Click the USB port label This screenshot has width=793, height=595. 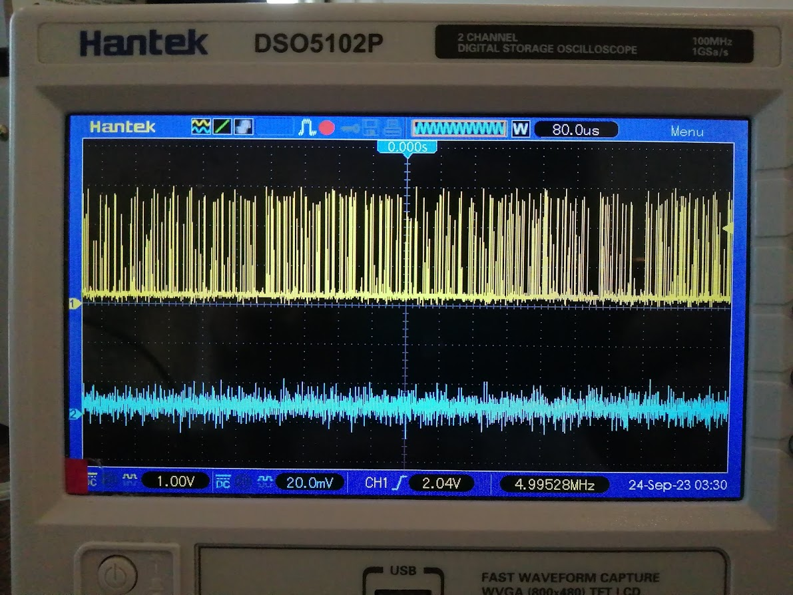point(403,571)
